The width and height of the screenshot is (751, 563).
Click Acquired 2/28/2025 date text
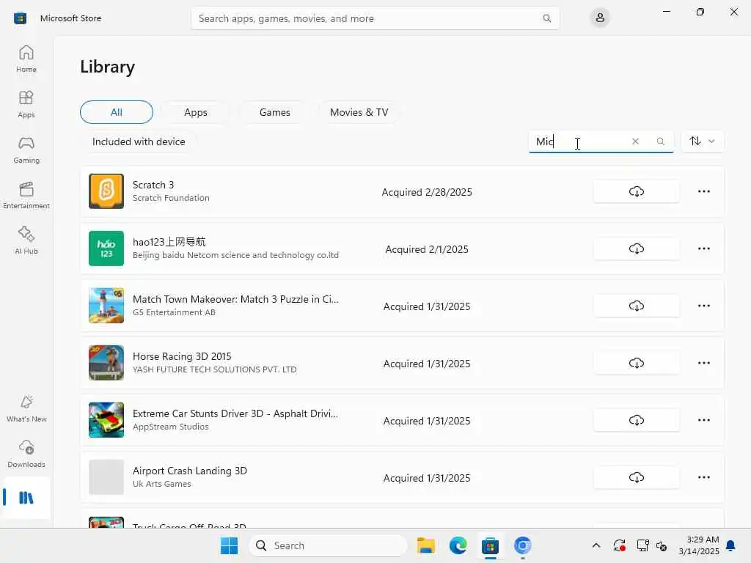click(427, 192)
